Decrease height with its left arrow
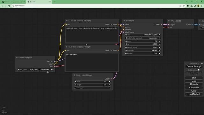204x115 pixels. click(x=76, y=85)
